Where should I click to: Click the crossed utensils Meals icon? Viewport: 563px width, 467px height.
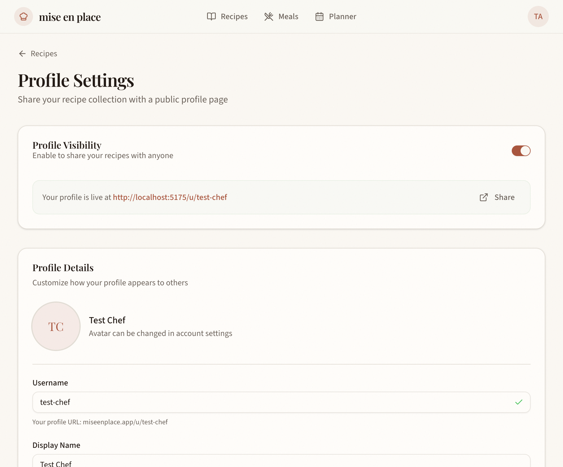(x=269, y=16)
